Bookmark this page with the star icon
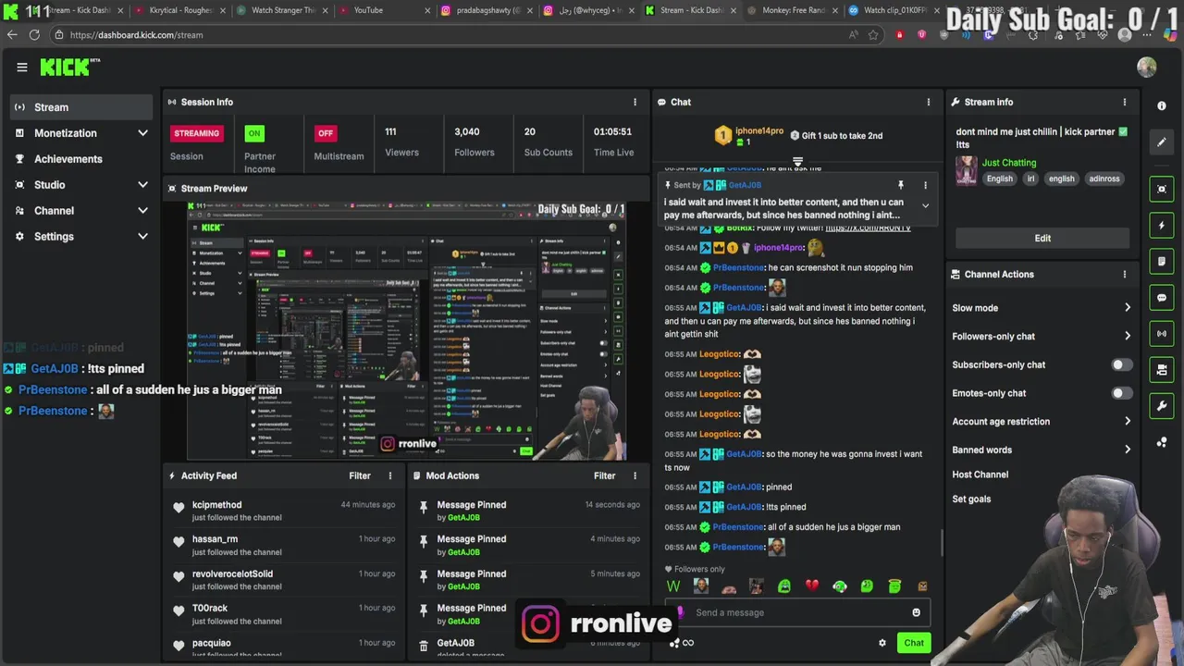 [x=872, y=35]
